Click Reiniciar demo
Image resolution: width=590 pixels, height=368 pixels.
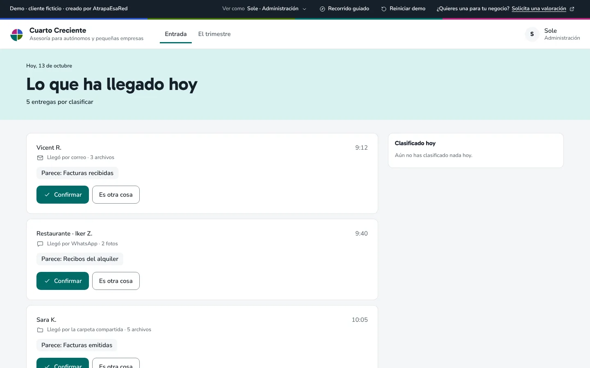tap(403, 9)
